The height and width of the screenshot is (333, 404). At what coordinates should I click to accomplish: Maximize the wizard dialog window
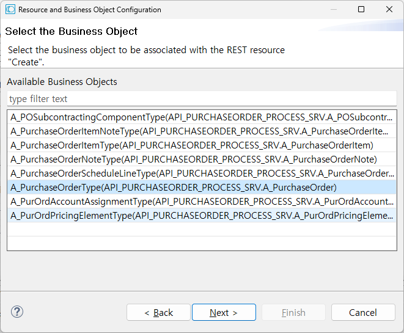coord(361,10)
